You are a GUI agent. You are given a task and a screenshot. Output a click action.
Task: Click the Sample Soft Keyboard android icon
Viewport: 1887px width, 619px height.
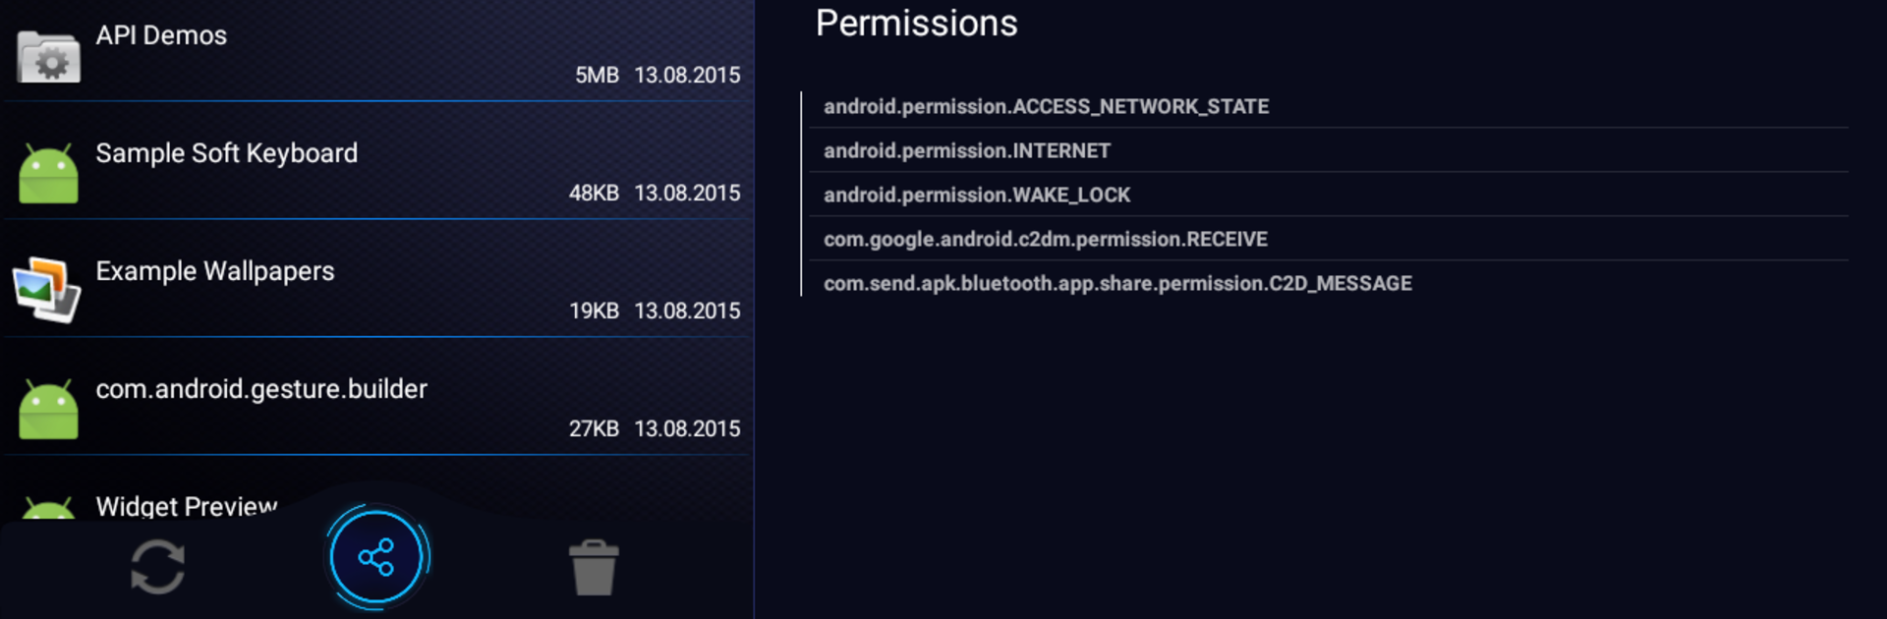[x=48, y=174]
